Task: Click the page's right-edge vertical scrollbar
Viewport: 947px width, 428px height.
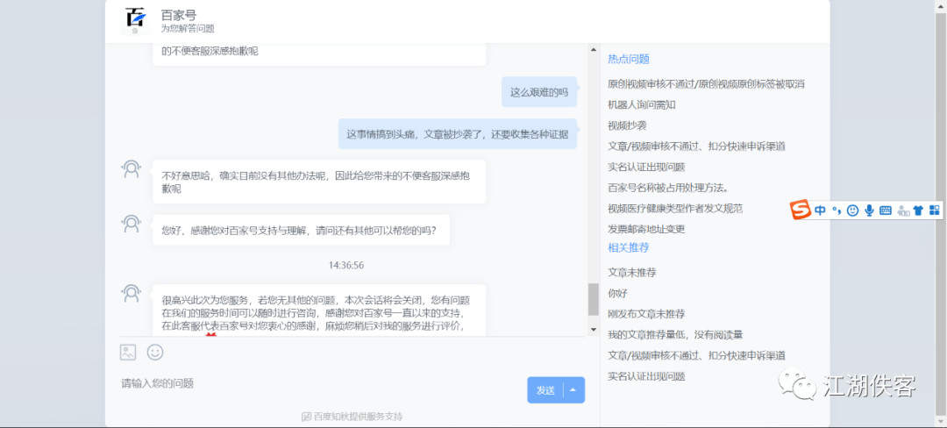Action: (941, 214)
